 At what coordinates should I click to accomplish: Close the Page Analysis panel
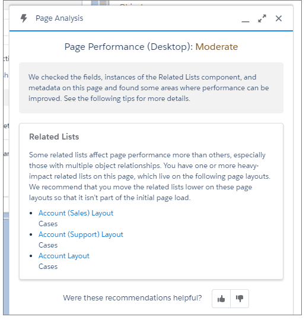coord(279,18)
